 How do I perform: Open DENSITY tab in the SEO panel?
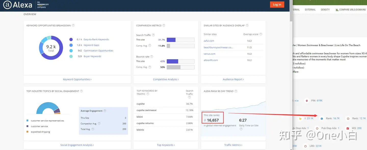click(325, 10)
